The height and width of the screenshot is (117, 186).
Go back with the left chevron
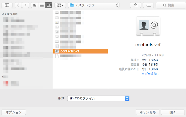(18, 5)
